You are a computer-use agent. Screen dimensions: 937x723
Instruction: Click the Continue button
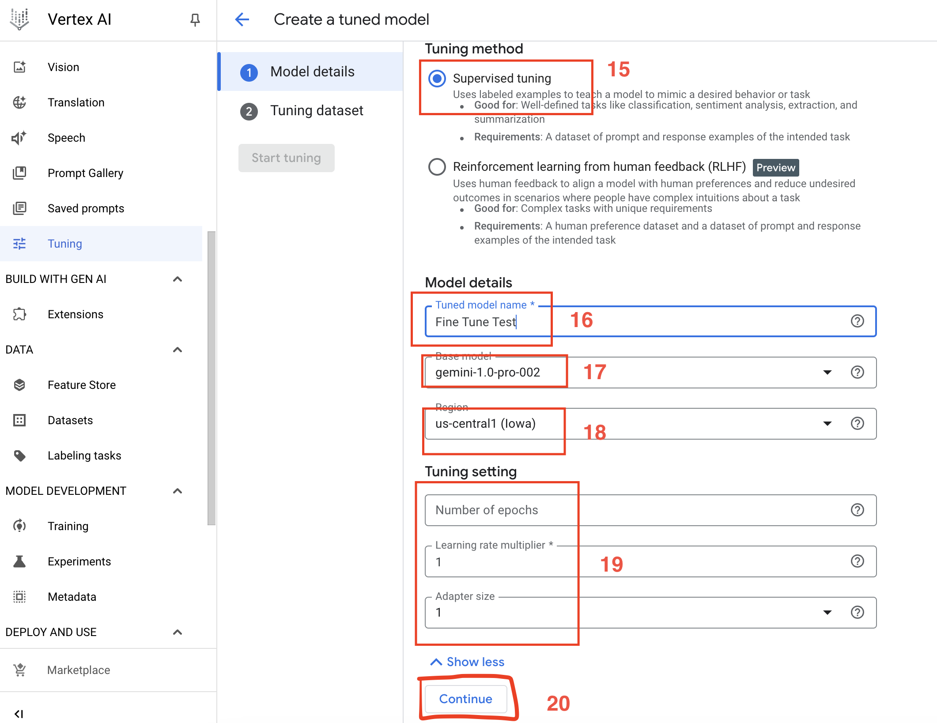(466, 699)
